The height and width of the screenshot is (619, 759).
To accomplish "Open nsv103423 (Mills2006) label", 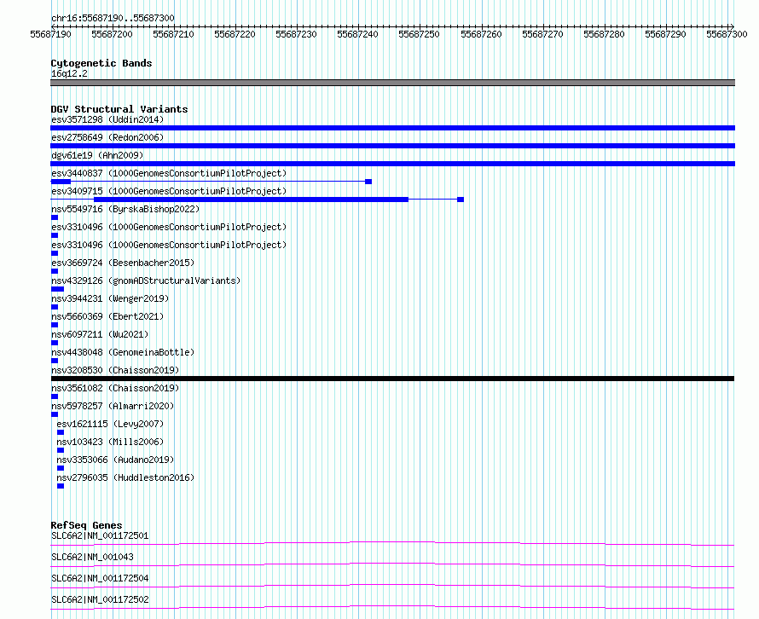I will (110, 442).
